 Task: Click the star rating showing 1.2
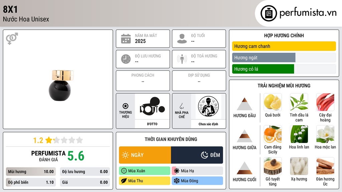(x=58, y=140)
